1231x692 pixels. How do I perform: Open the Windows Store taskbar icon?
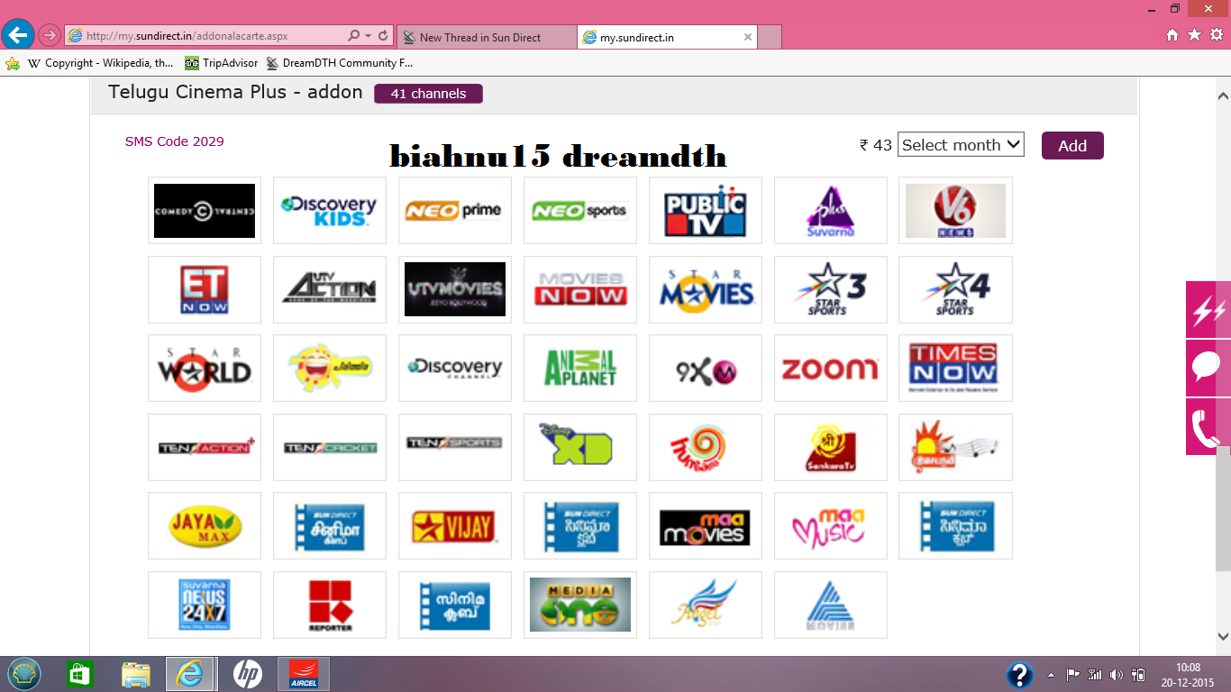click(80, 674)
